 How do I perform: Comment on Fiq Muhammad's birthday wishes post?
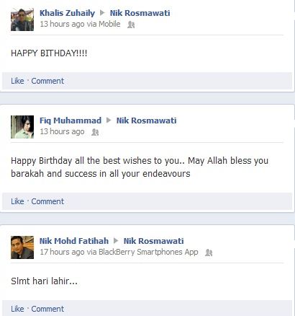pos(47,201)
